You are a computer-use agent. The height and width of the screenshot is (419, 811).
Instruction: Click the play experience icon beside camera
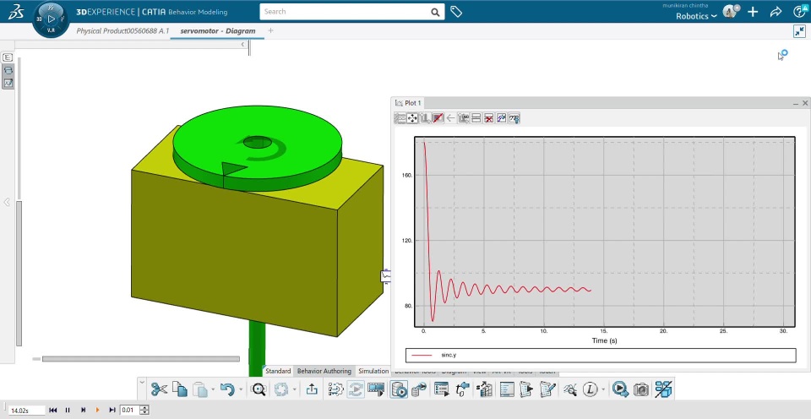click(620, 389)
